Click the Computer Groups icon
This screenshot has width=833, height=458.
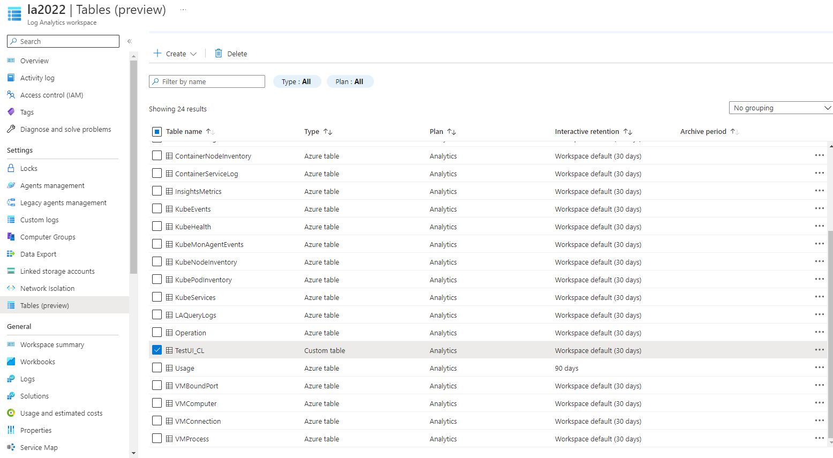(x=11, y=237)
